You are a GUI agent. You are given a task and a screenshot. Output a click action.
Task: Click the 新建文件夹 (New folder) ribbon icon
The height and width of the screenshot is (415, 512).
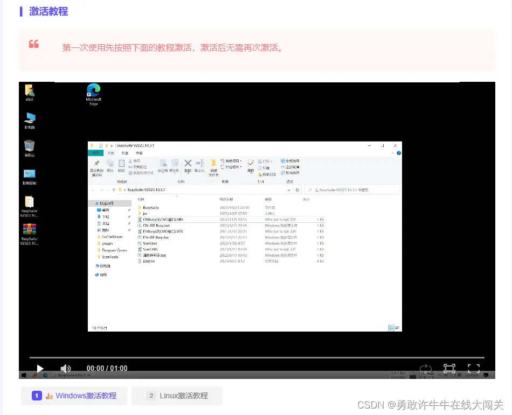click(x=213, y=168)
